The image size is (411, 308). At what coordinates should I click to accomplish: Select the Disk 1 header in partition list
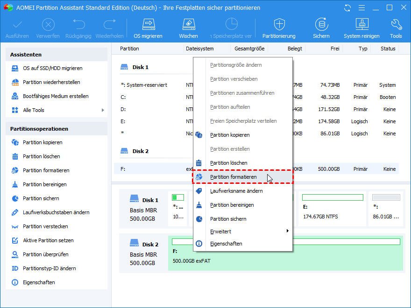coord(135,67)
